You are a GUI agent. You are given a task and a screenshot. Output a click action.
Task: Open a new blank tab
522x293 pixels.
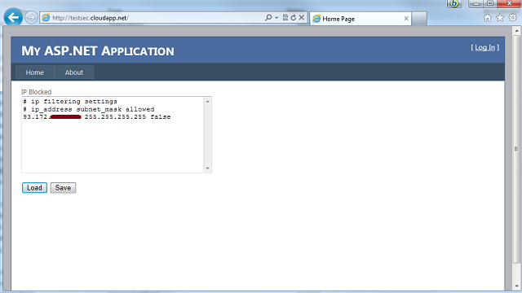click(x=419, y=19)
